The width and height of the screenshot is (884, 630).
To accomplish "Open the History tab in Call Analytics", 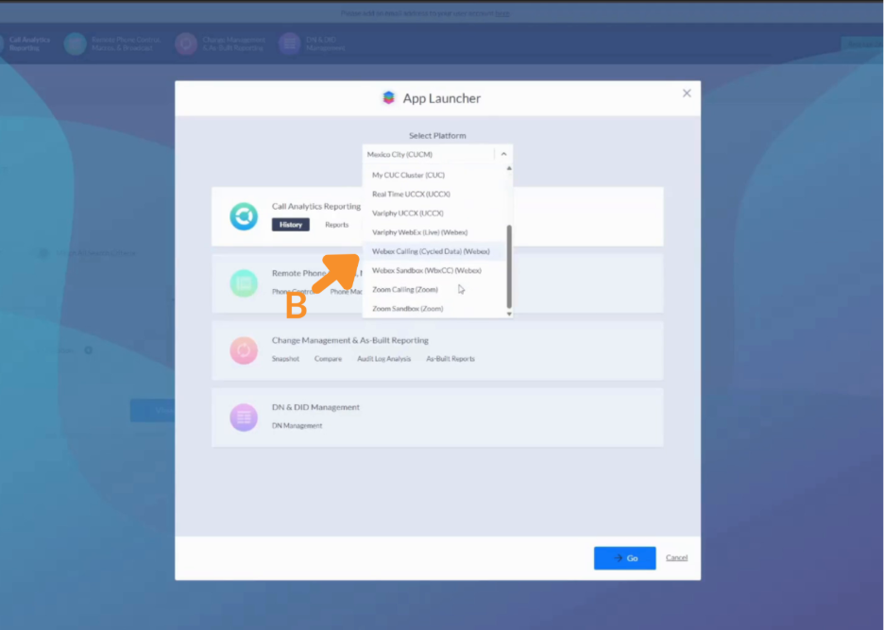I will (x=290, y=225).
